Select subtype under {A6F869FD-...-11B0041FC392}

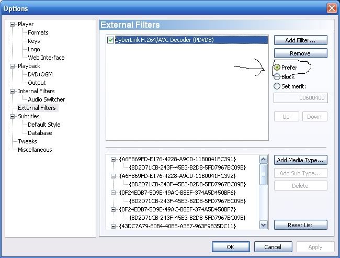pyautogui.click(x=187, y=184)
